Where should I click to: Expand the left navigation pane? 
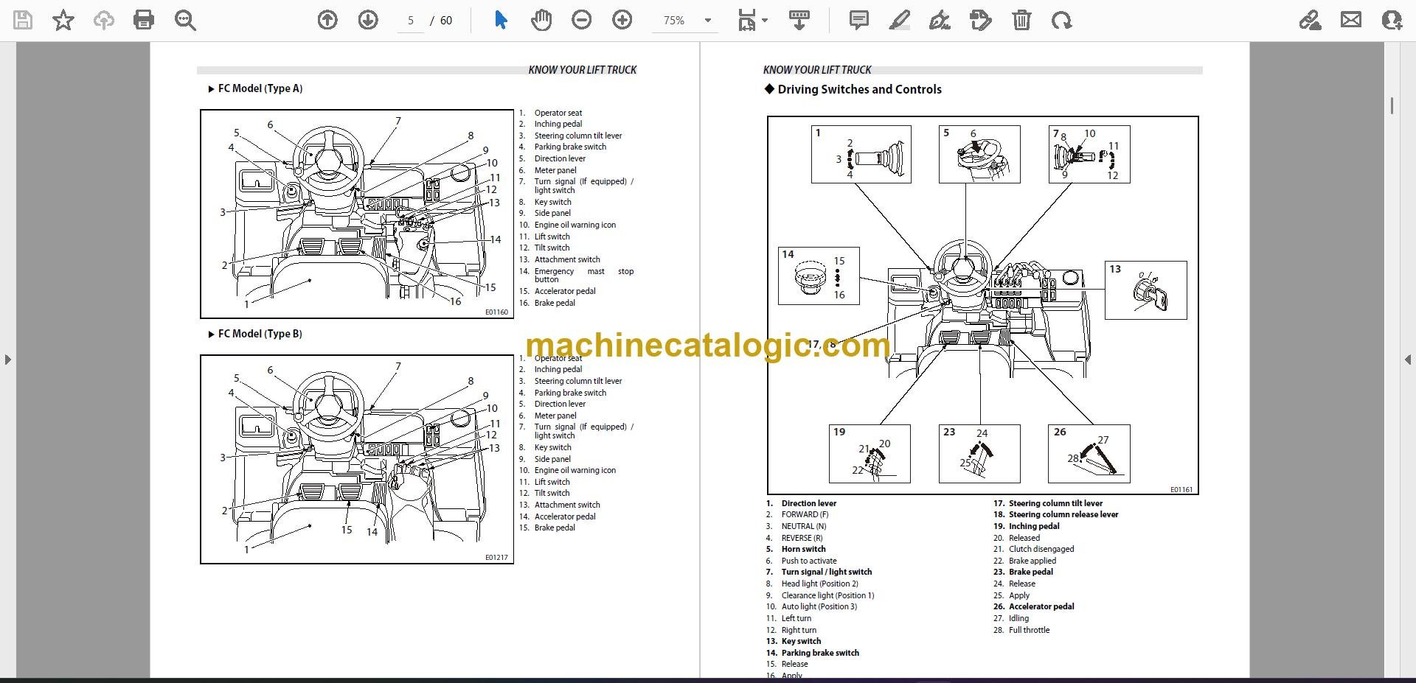7,360
